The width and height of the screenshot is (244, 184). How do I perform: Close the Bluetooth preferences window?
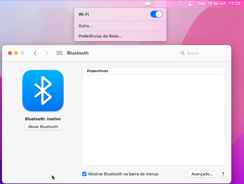[x=10, y=53]
